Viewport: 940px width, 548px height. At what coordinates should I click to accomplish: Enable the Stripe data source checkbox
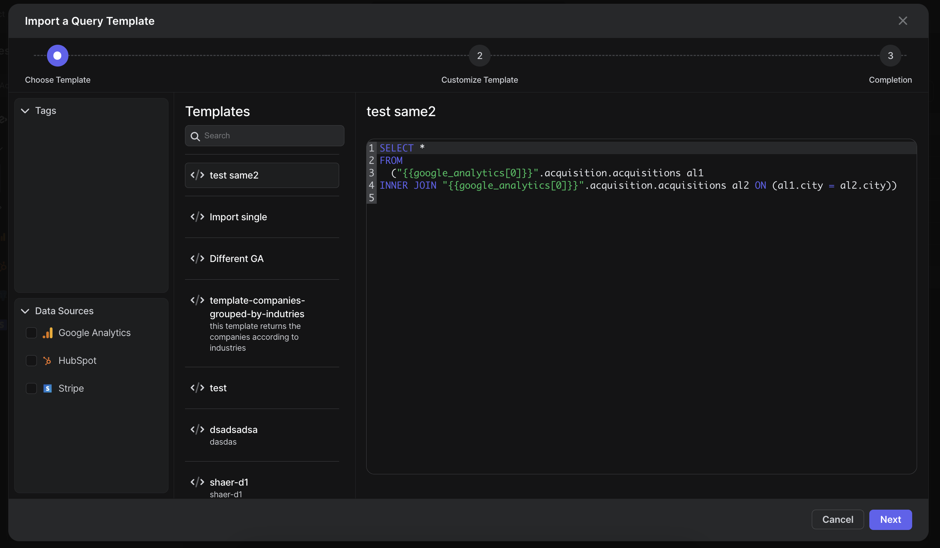31,389
